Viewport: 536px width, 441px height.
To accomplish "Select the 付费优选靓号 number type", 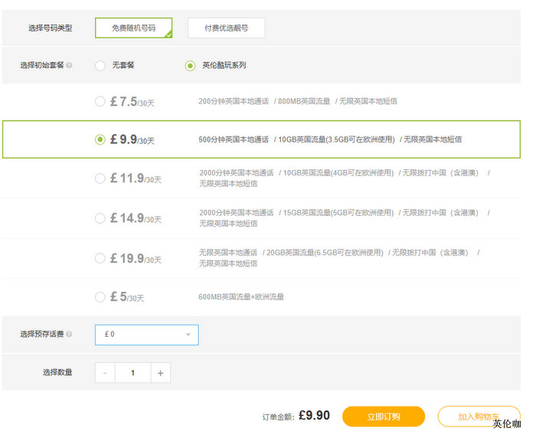I will (x=226, y=28).
